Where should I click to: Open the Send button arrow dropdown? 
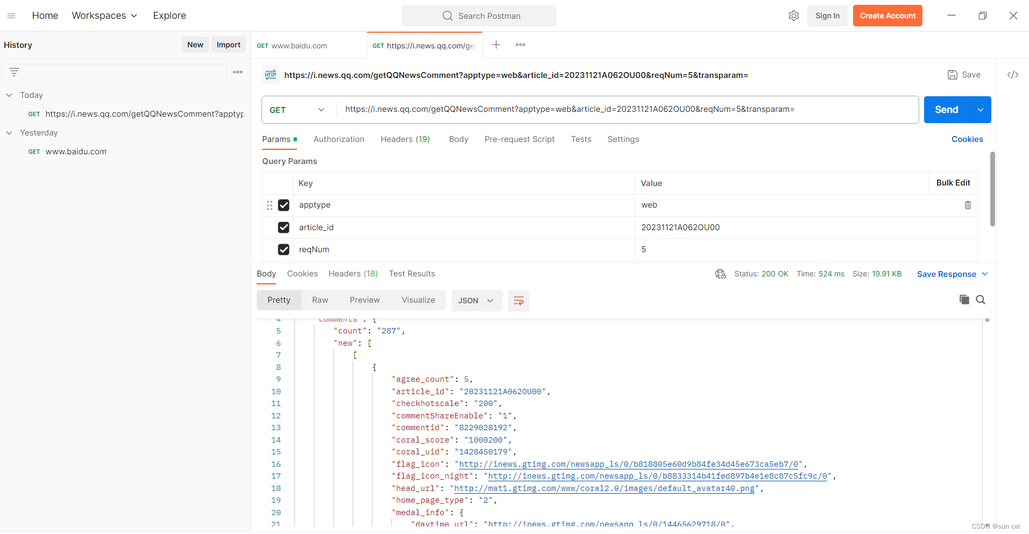(981, 110)
